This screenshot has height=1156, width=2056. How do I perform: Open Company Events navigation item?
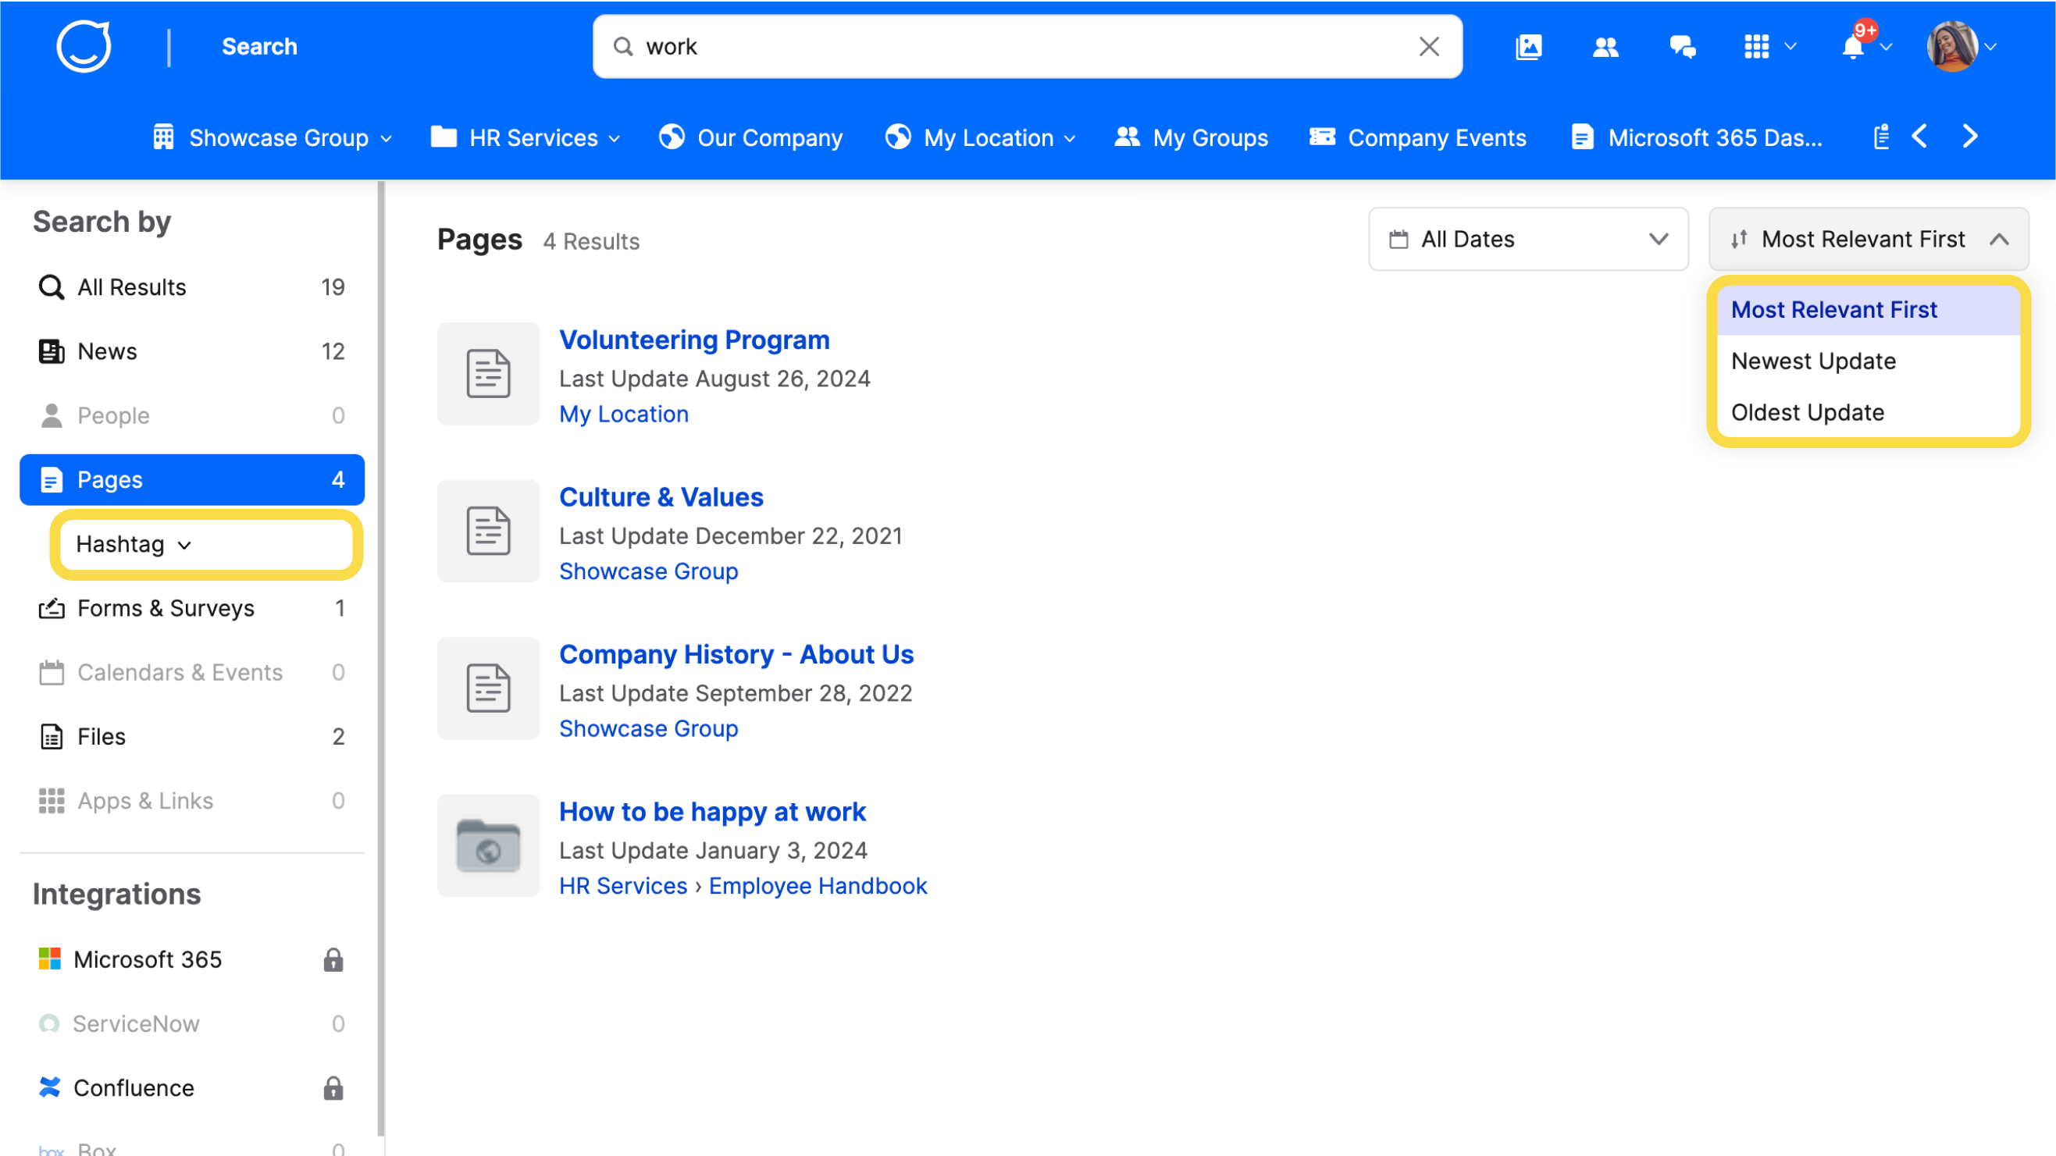(1417, 137)
